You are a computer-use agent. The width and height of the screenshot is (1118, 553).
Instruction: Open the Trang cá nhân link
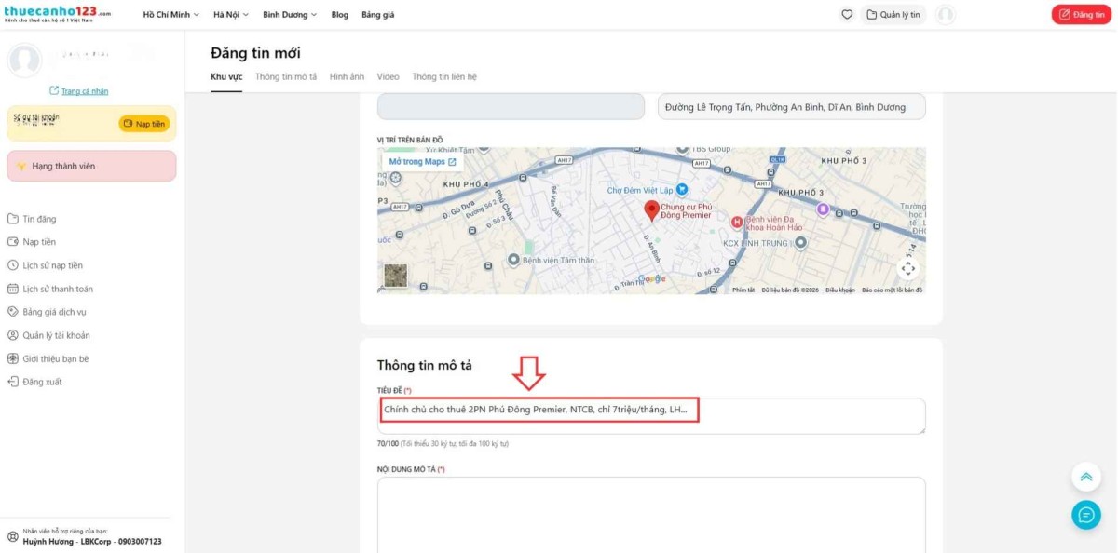tap(79, 91)
